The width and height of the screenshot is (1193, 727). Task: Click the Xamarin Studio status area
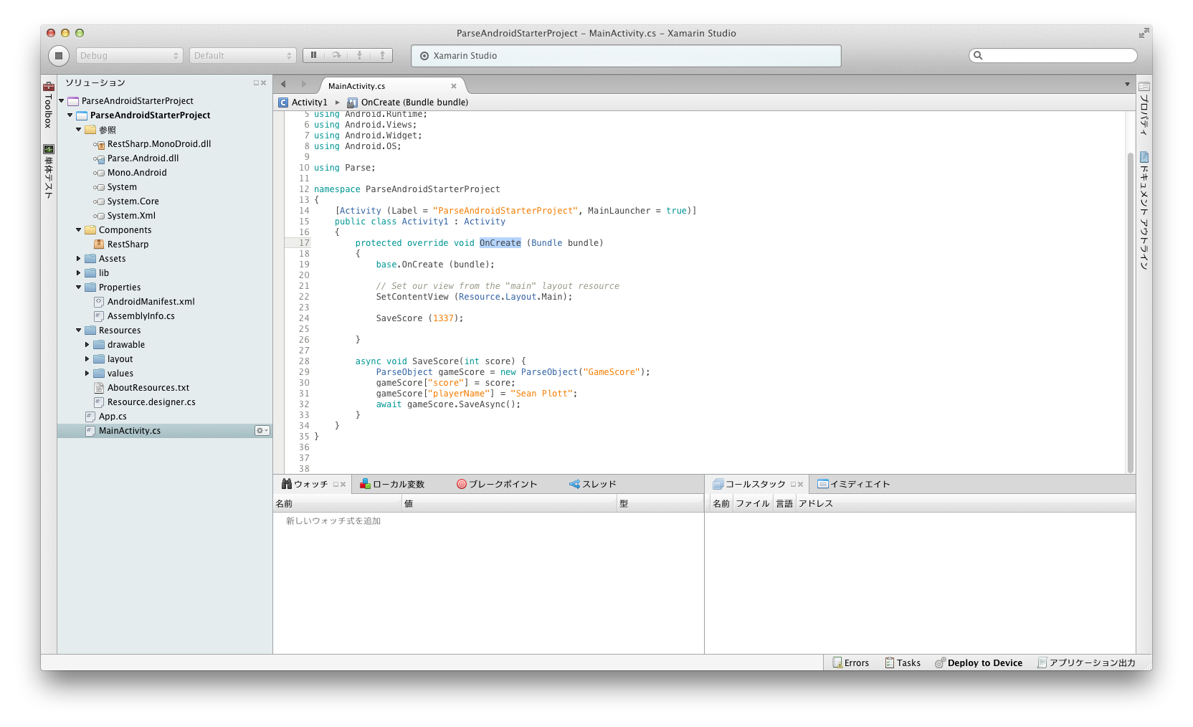click(x=626, y=56)
